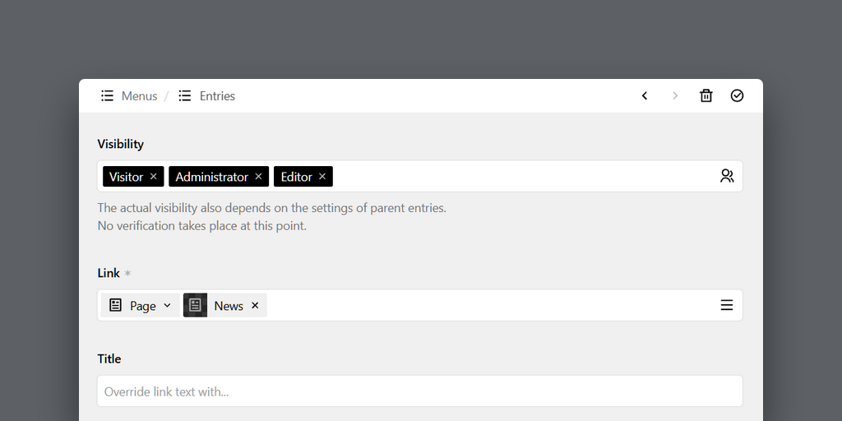Select the Administrator tag label
The width and height of the screenshot is (842, 421).
211,177
